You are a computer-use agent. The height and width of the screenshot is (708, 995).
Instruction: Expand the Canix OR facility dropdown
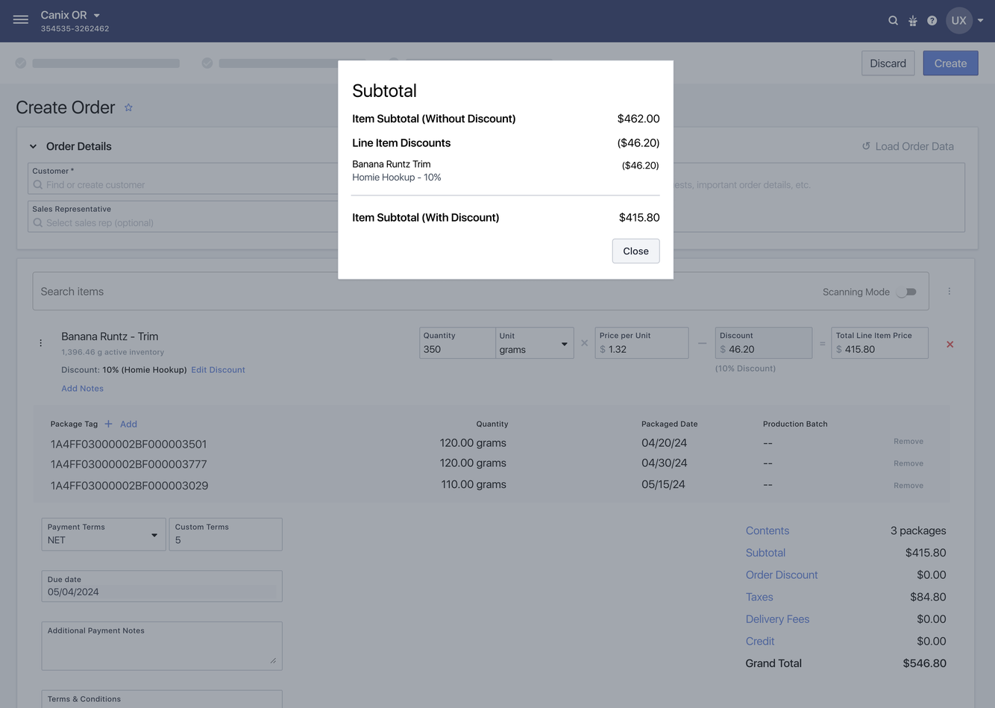click(x=97, y=15)
